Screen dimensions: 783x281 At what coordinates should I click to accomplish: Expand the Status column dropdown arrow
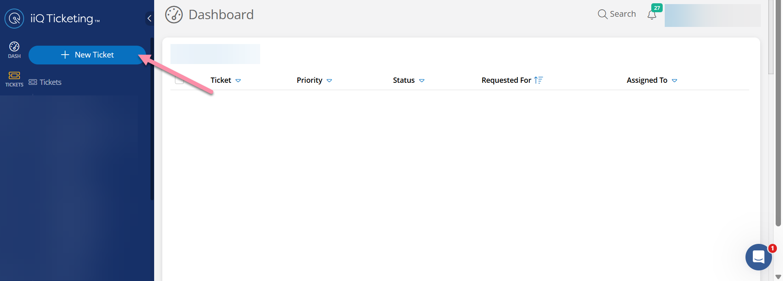tap(422, 81)
